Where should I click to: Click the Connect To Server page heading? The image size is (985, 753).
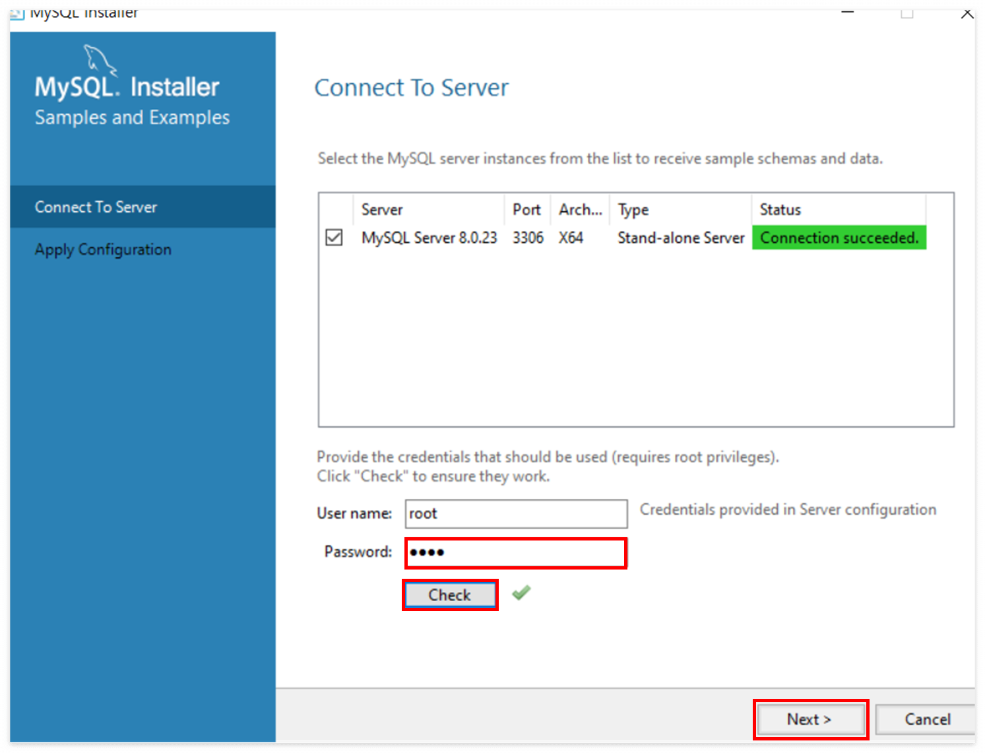click(x=412, y=88)
